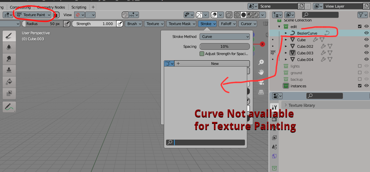
Task: Hide Cube.003 using its eye icon
Action: tap(366, 53)
